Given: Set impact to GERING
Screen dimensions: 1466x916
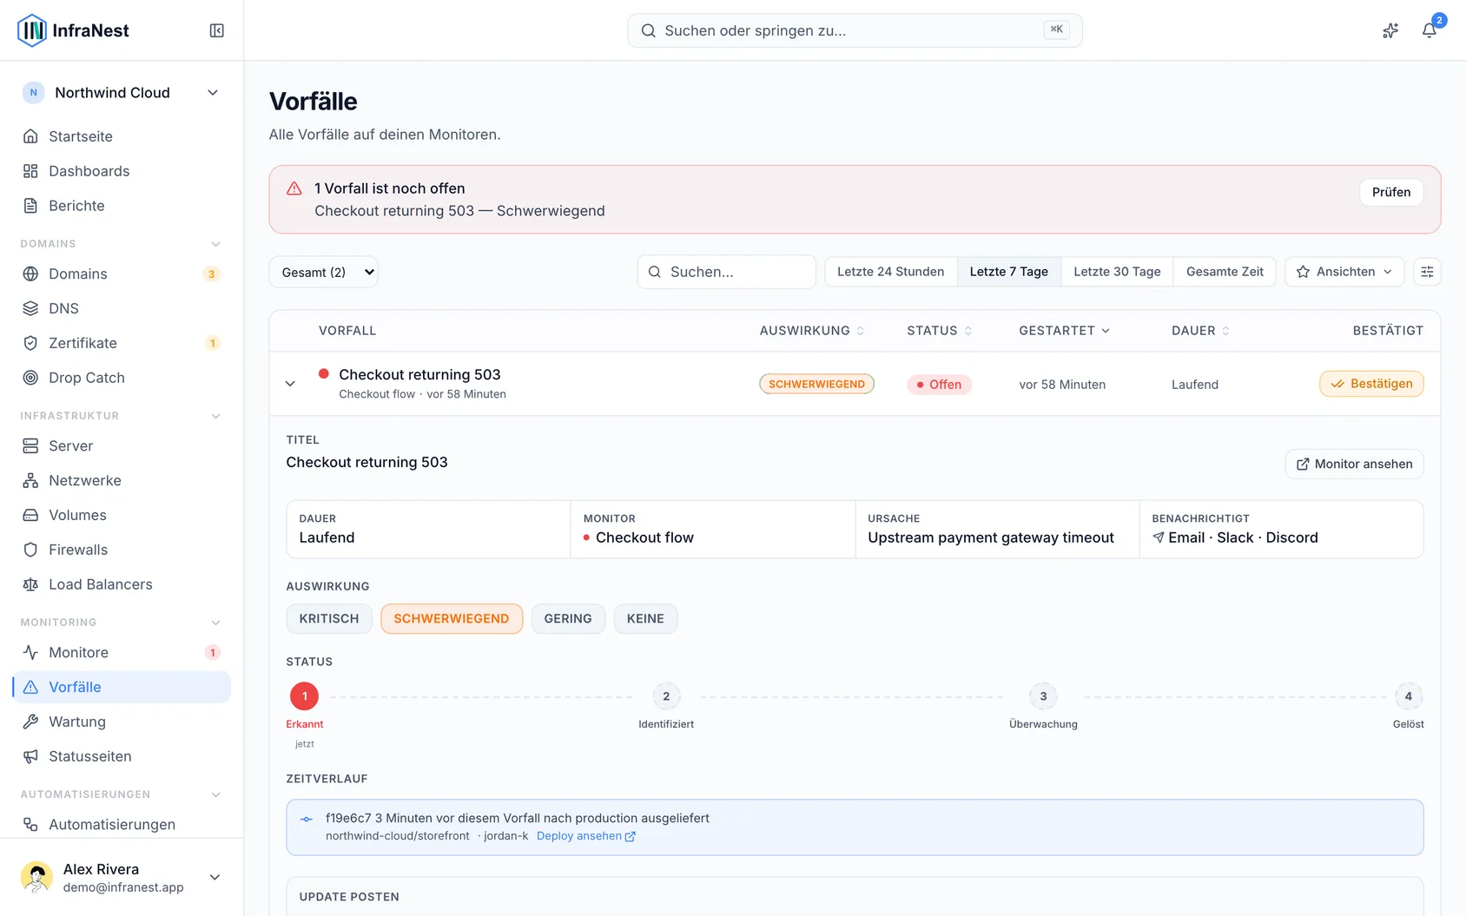Looking at the screenshot, I should 568,618.
